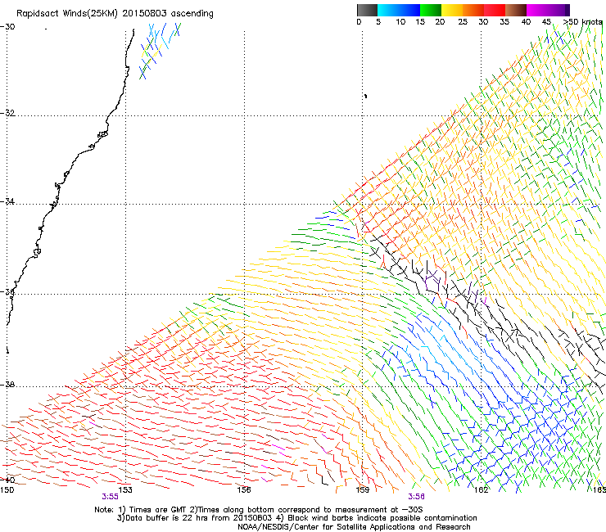Click longitude label 156 on bottom axis

[x=244, y=490]
